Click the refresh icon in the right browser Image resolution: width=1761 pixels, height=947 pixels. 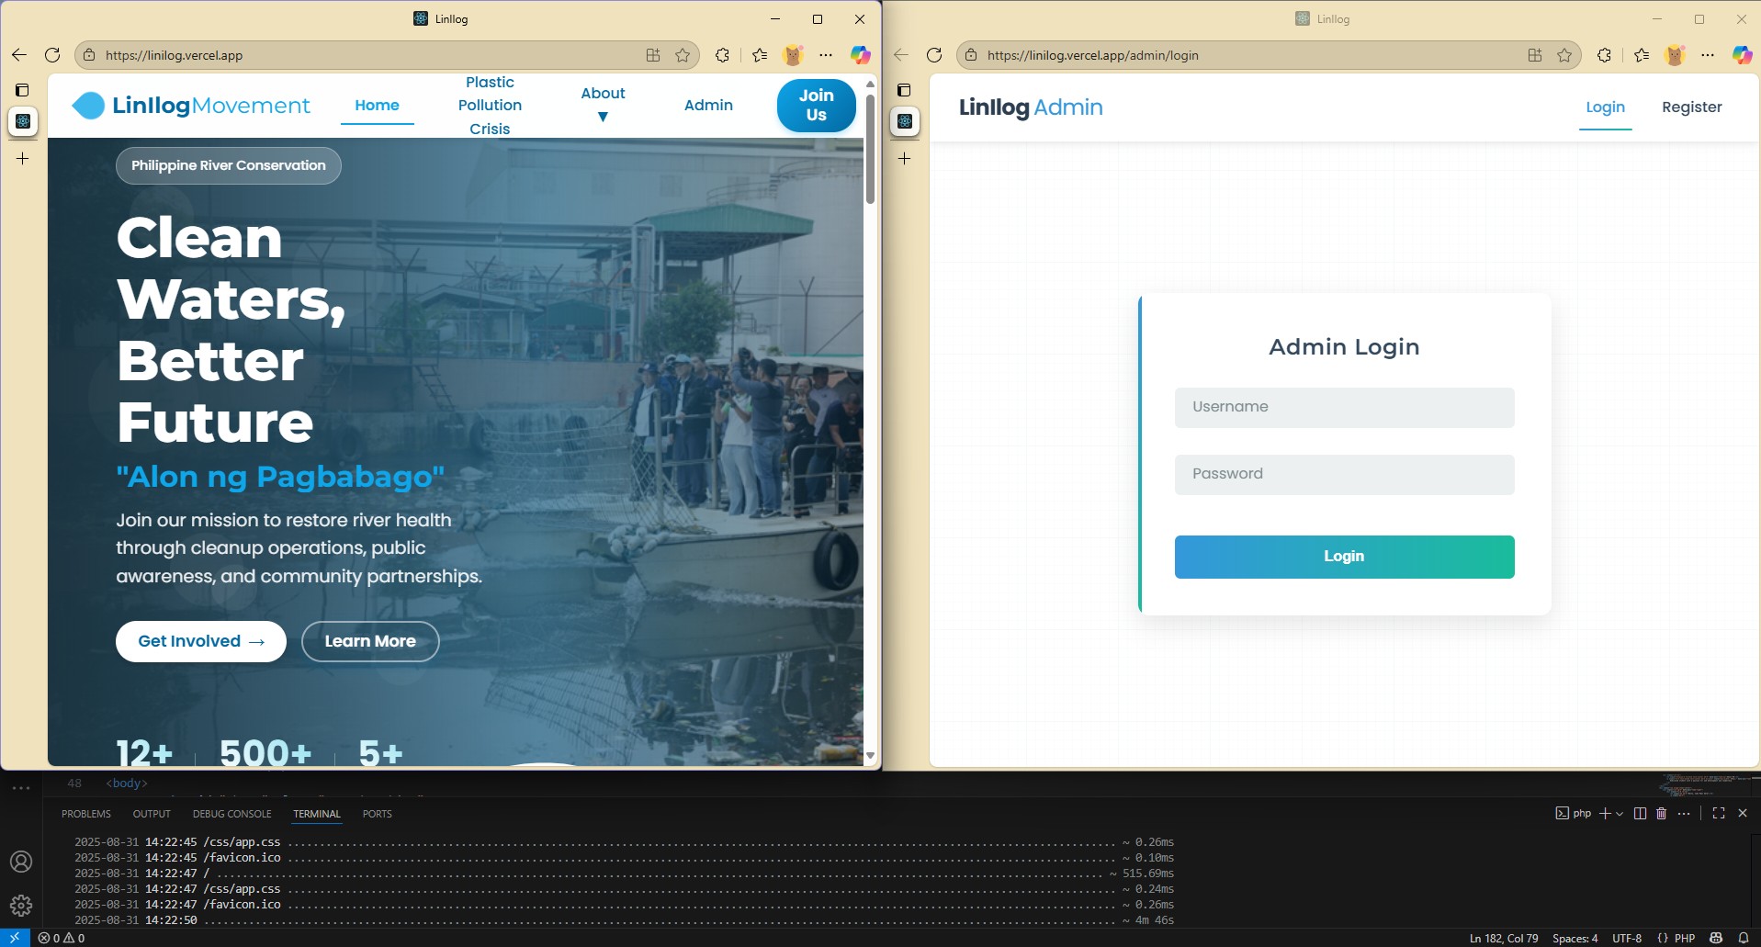tap(934, 55)
